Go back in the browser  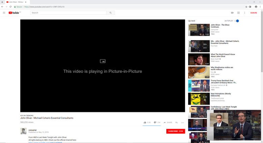2,7
